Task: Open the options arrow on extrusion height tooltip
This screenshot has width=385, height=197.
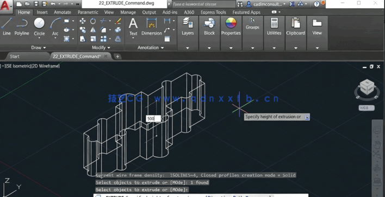Action: tap(307, 117)
